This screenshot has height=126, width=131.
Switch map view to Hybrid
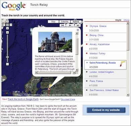click(76, 22)
